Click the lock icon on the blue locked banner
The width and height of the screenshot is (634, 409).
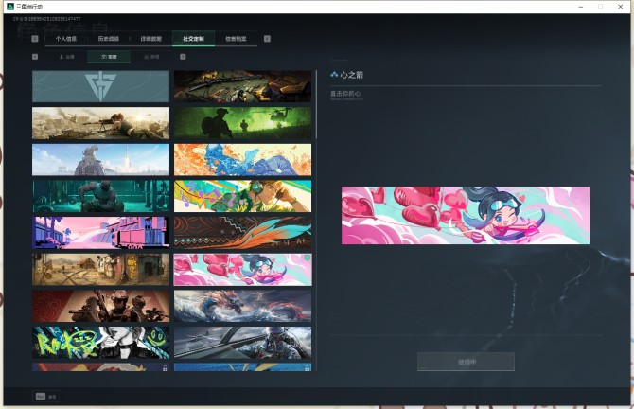[308, 368]
